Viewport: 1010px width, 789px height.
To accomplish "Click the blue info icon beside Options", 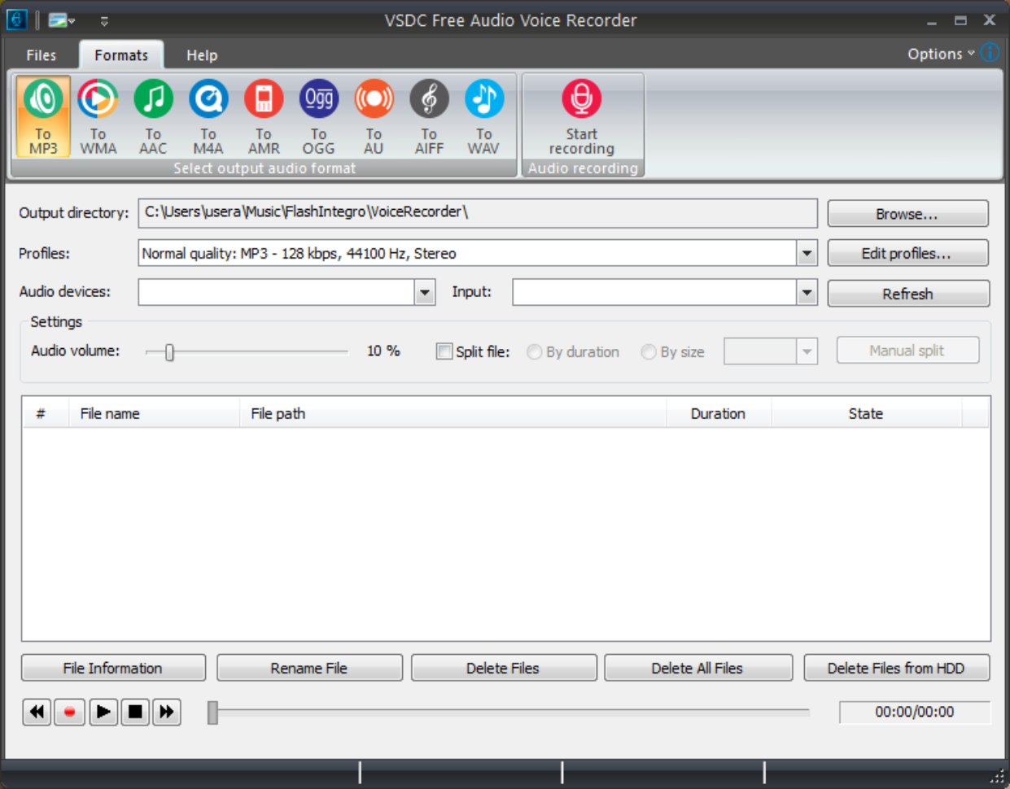I will coord(990,53).
